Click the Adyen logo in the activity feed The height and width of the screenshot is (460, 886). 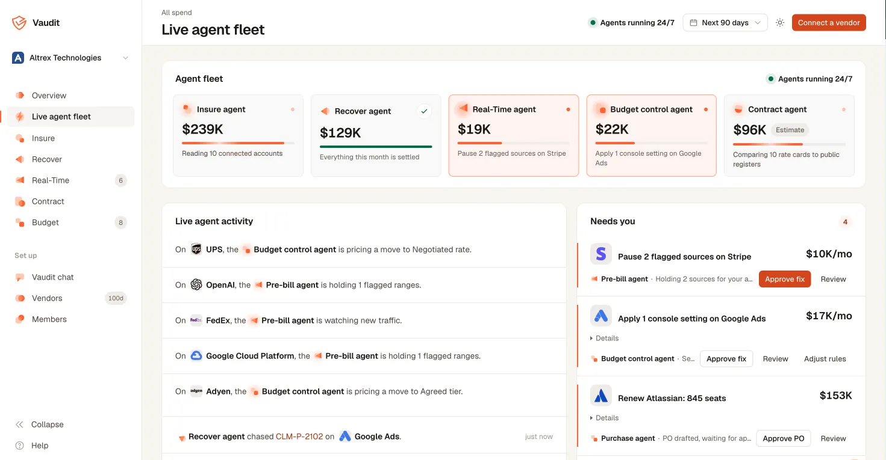[196, 391]
